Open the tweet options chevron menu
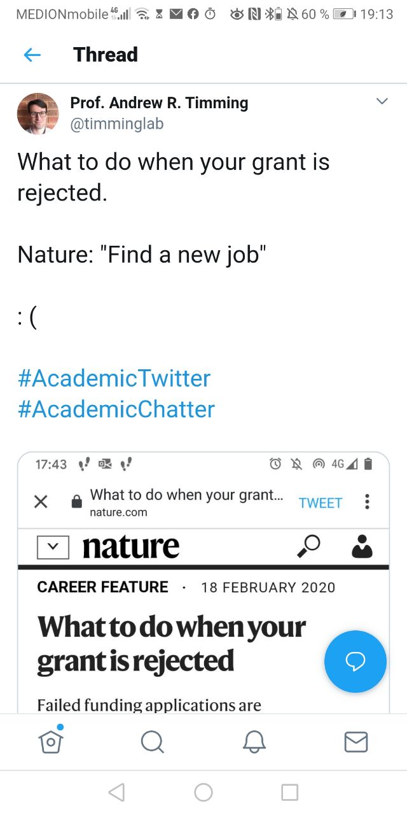 click(x=382, y=102)
